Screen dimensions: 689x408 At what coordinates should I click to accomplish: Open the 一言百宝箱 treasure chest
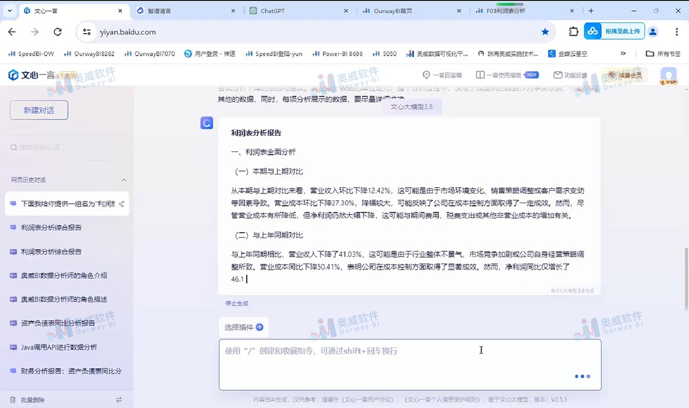pyautogui.click(x=442, y=75)
